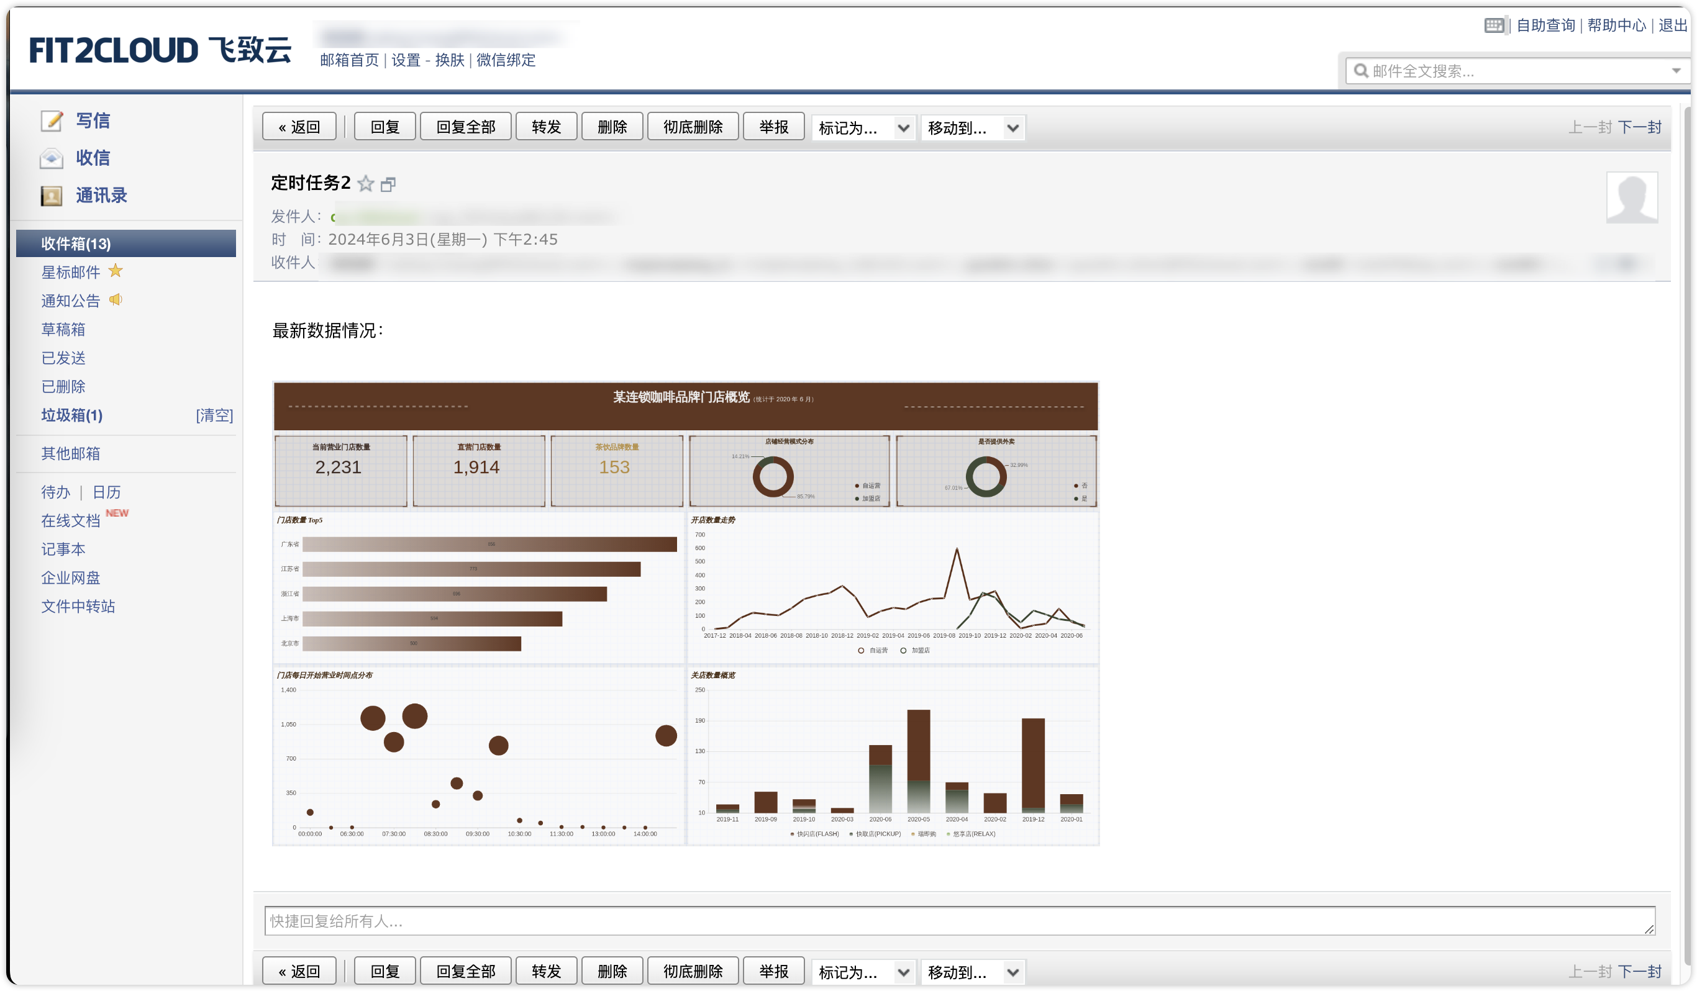
Task: Open 其他邮箱 in sidebar
Action: tap(71, 454)
